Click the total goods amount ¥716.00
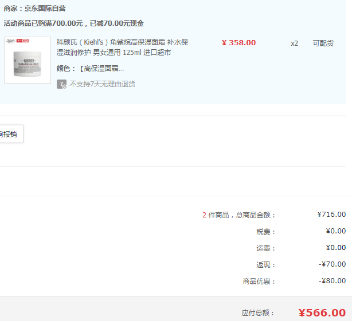The image size is (352, 321). click(331, 215)
